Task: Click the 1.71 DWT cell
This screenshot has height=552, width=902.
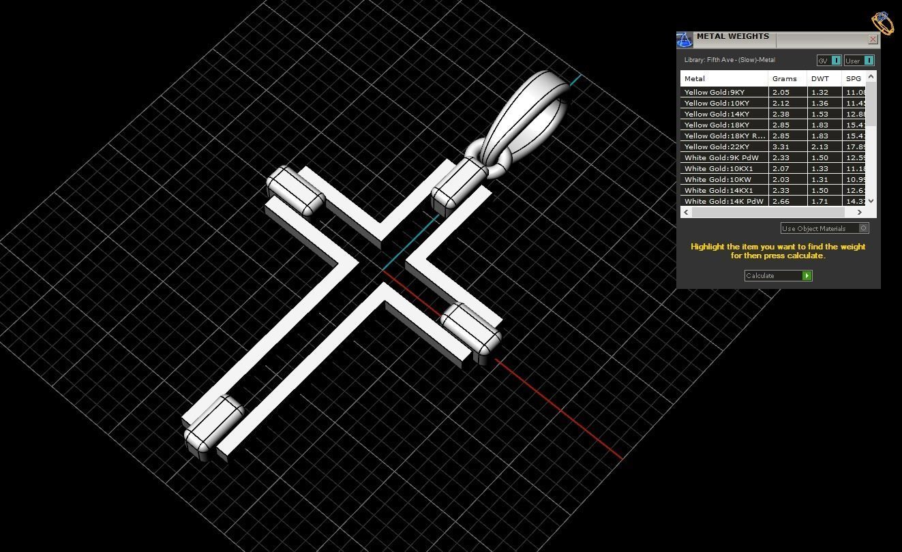Action: pos(824,201)
